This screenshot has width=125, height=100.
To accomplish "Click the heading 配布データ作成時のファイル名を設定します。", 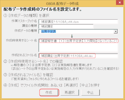I will pos(42,9).
